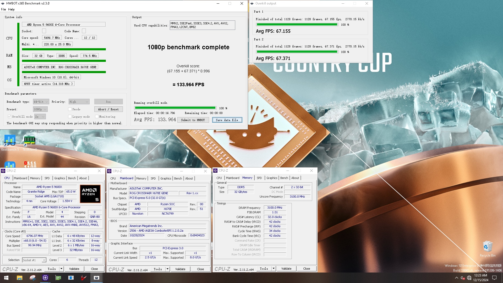Click Part 2 progress bar in Overkill output
503x283 pixels.
tap(297, 52)
